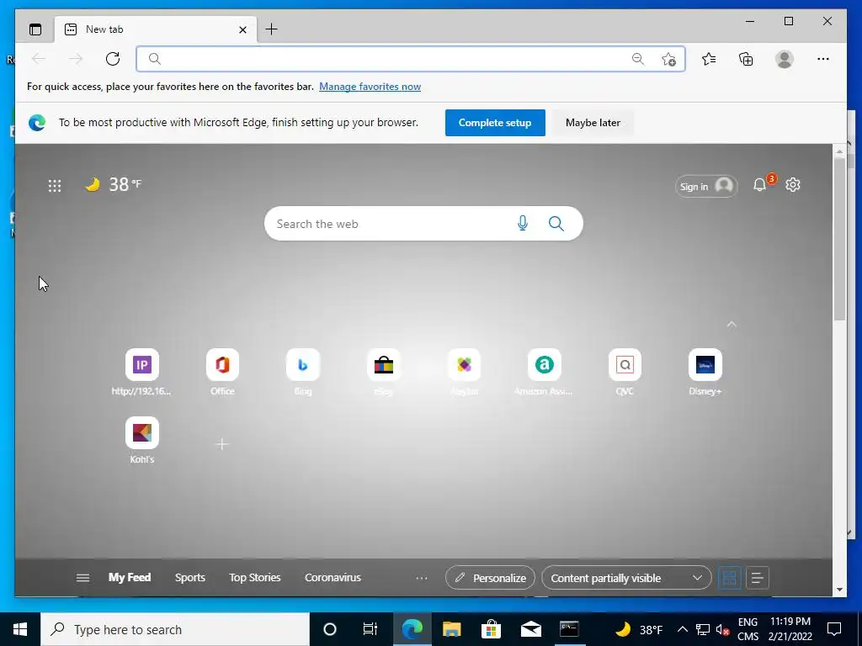Screen dimensions: 862x646
Task: Click the muted volume tray icon
Action: (723, 629)
